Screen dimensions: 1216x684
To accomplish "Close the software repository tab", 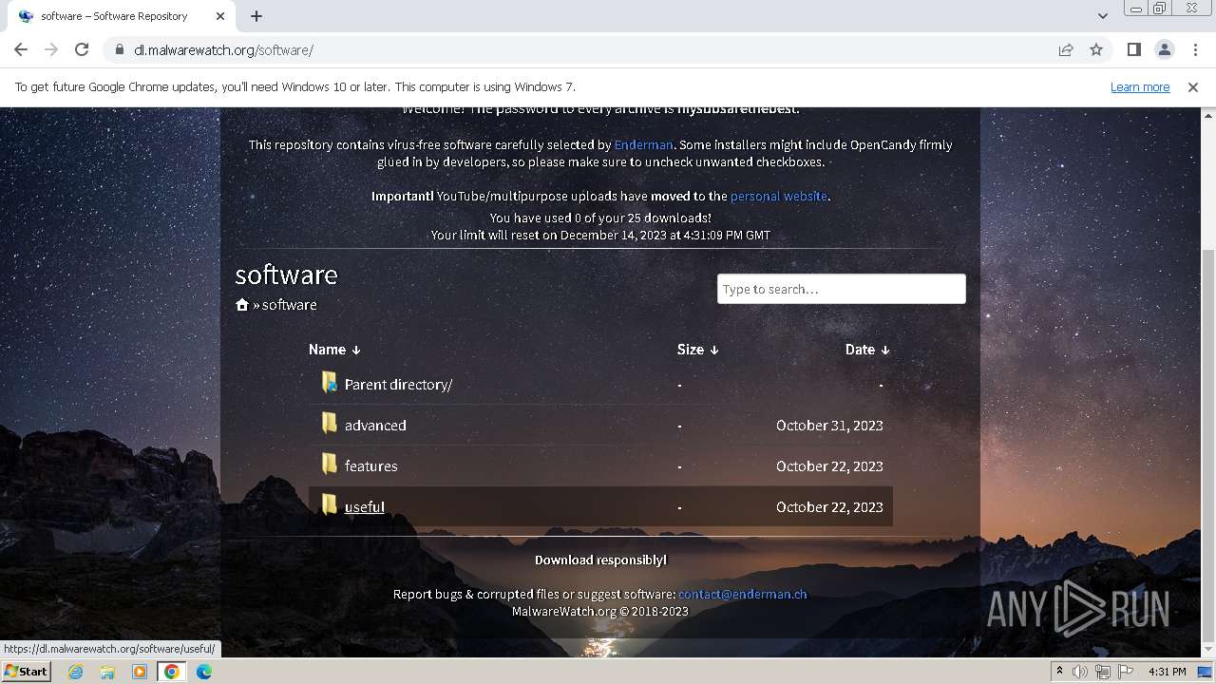I will tap(220, 16).
